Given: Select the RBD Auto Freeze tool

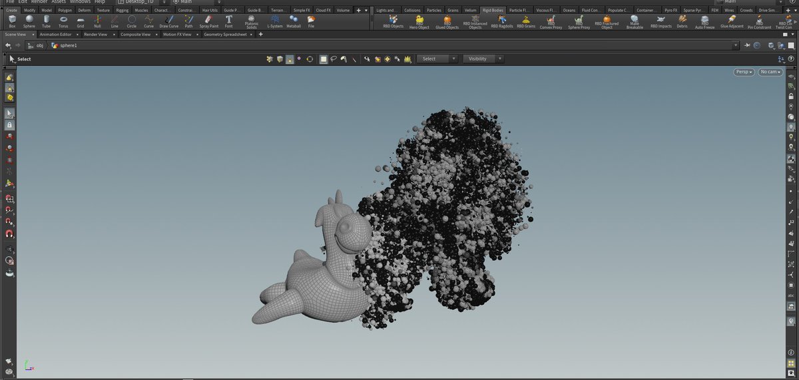Looking at the screenshot, I should pyautogui.click(x=704, y=23).
